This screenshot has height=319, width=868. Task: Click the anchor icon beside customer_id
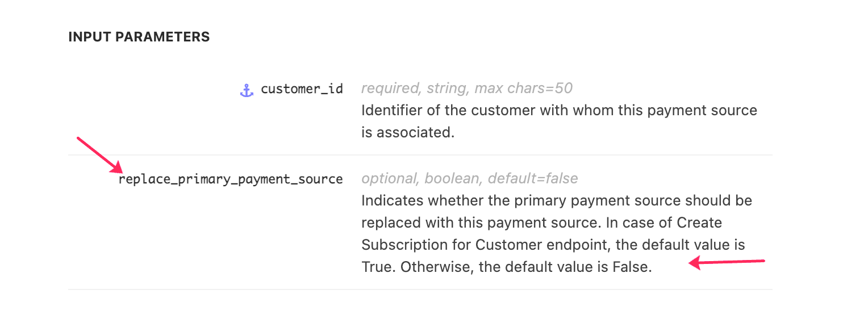[x=247, y=90]
